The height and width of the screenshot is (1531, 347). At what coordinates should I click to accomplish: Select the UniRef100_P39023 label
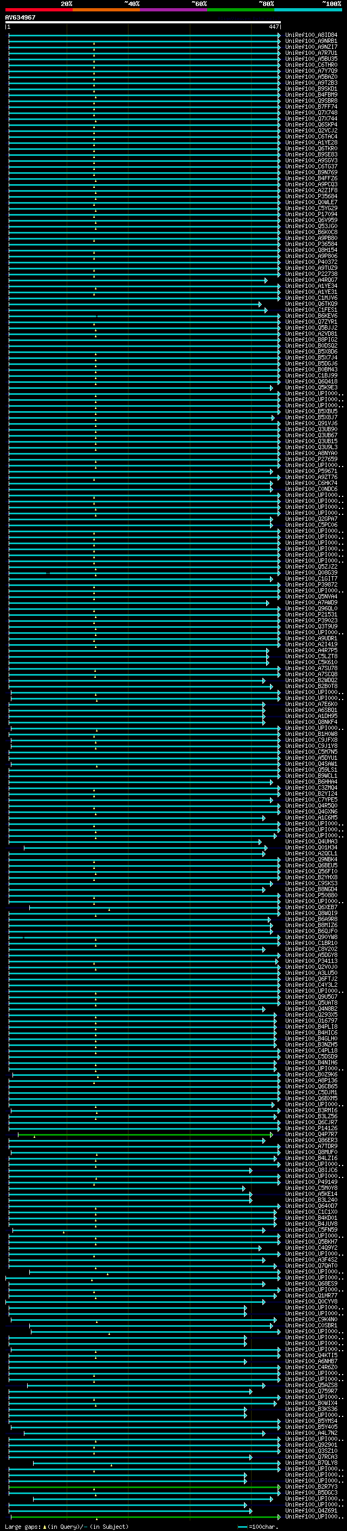point(311,620)
